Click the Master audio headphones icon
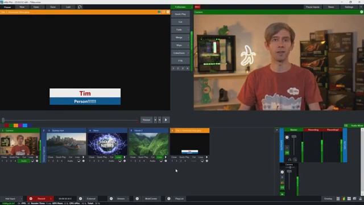The image size is (364, 205). click(x=289, y=159)
